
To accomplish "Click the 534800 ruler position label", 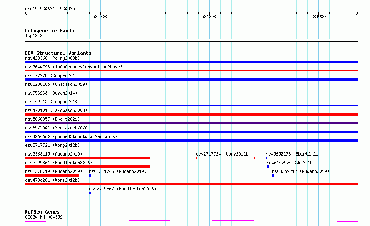I will coord(209,17).
